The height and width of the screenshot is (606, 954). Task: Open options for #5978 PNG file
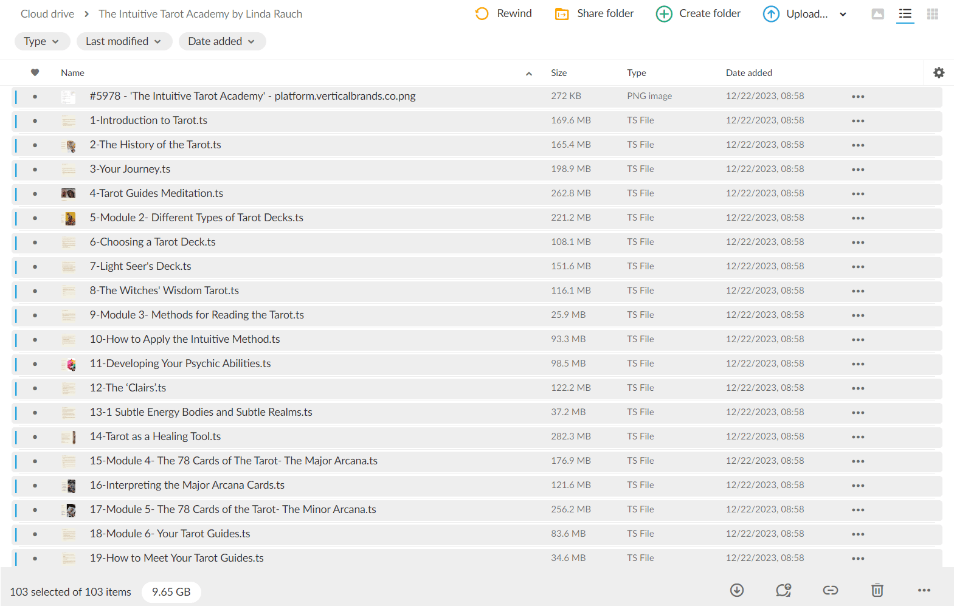(858, 97)
